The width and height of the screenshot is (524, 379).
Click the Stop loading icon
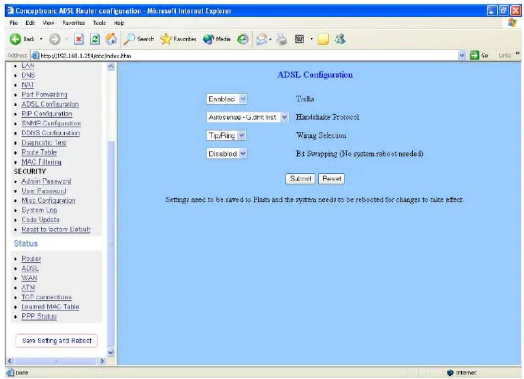tap(79, 40)
